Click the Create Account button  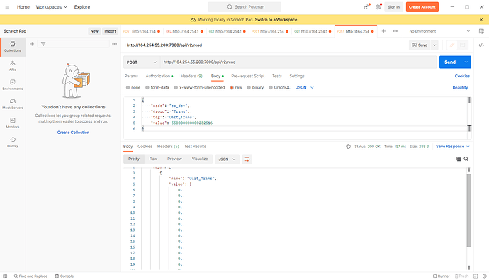point(422,7)
